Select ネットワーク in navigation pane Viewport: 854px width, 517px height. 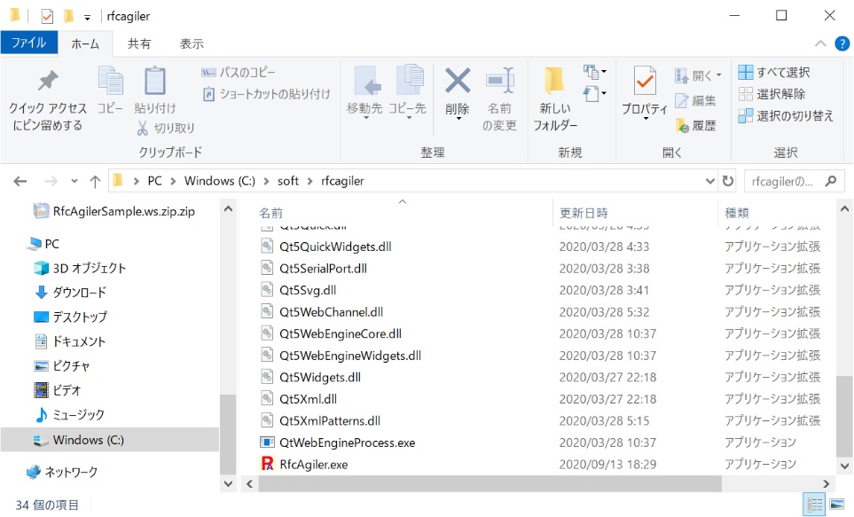[63, 472]
